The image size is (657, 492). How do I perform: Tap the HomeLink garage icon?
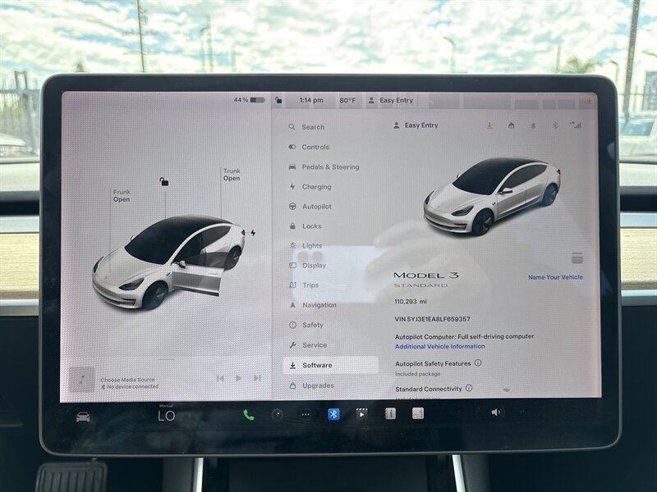(511, 125)
